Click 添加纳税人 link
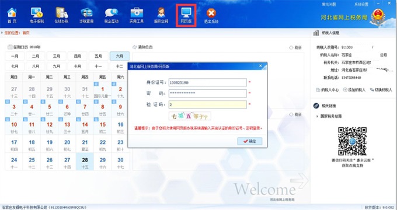The width and height of the screenshot is (397, 210). click(354, 90)
